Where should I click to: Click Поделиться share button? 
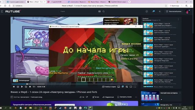(108, 97)
